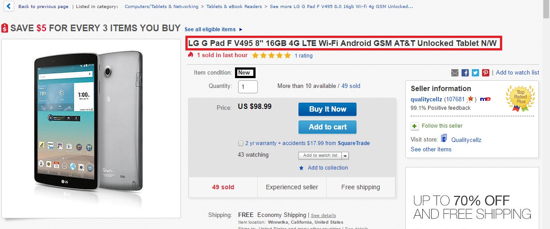Click the Quantity input field
This screenshot has width=550, height=229.
pyautogui.click(x=248, y=86)
